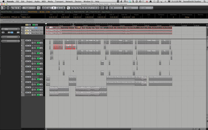
Task: Toggle Snap on/off button
Action: click(110, 8)
